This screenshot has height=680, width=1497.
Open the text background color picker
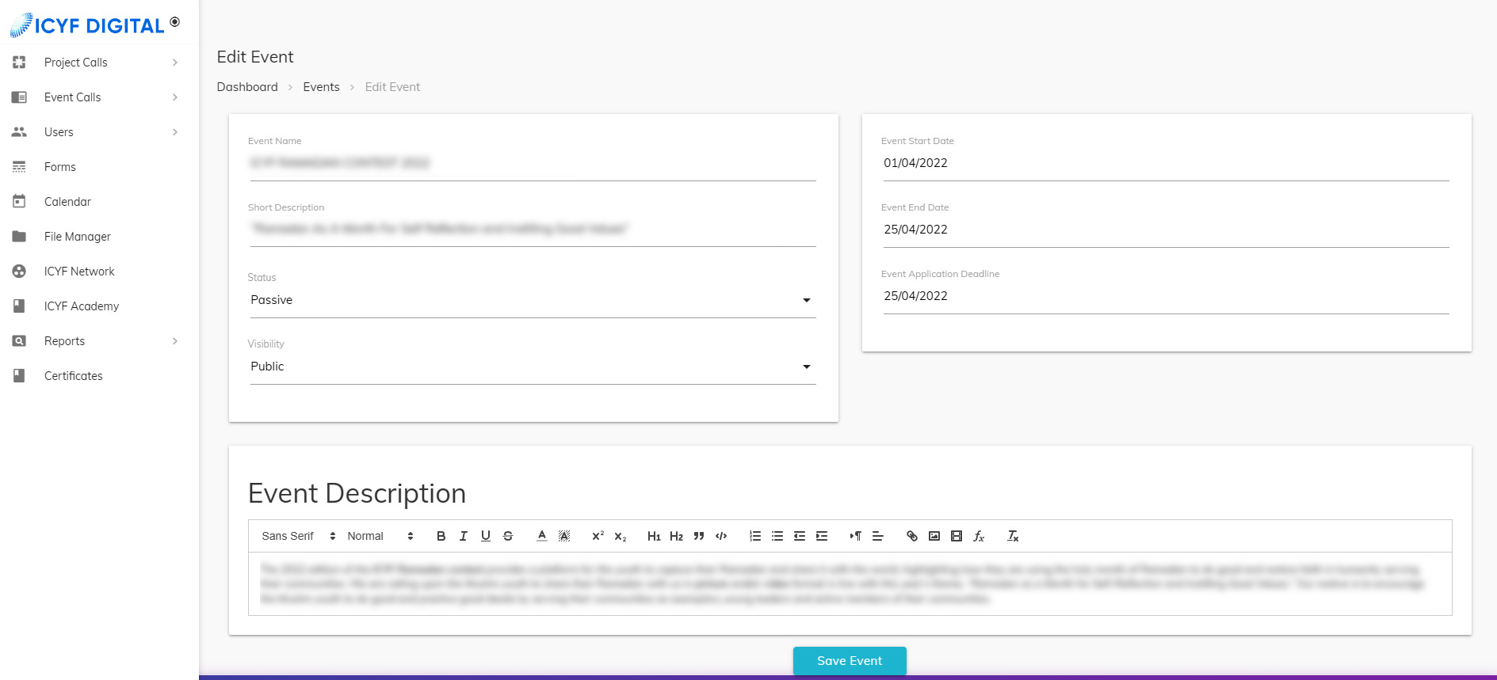coord(564,536)
